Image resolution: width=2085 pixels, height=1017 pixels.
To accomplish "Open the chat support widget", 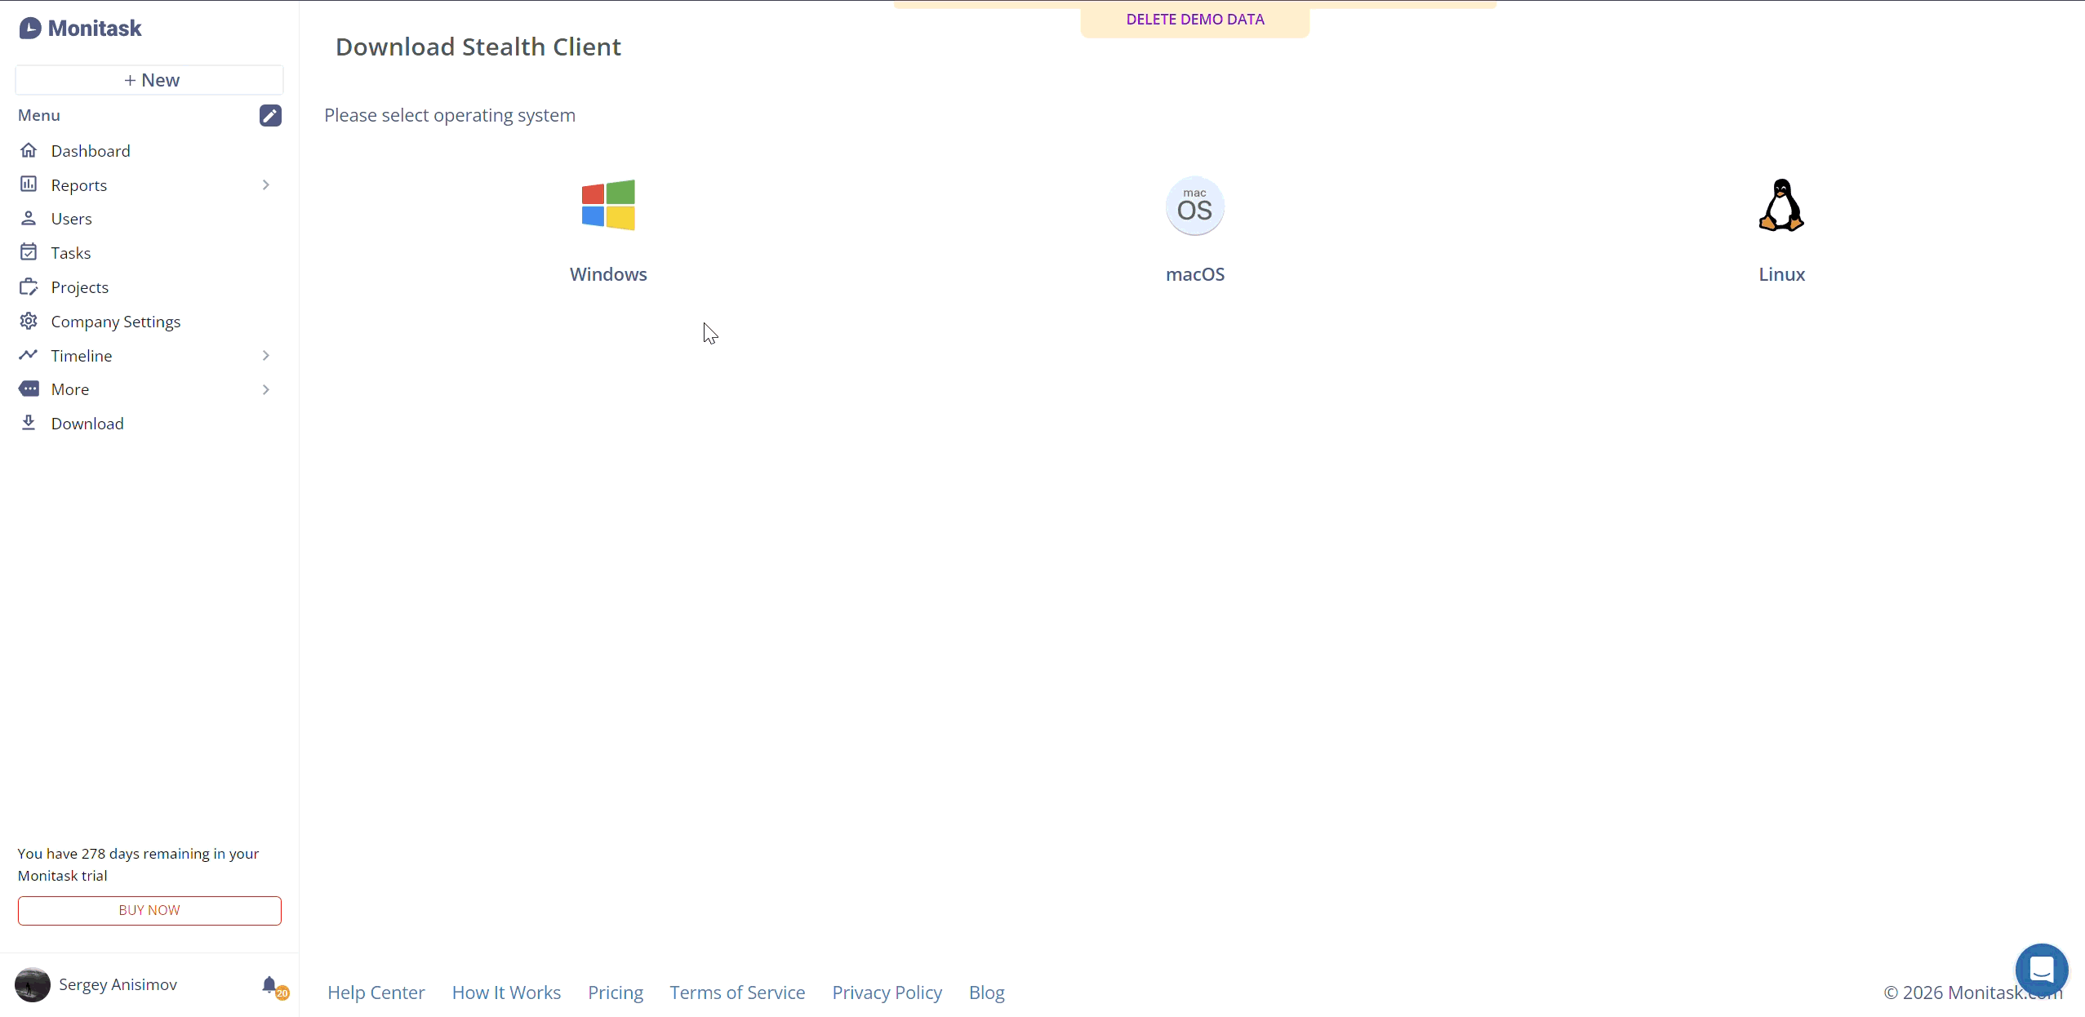I will pyautogui.click(x=2042, y=970).
